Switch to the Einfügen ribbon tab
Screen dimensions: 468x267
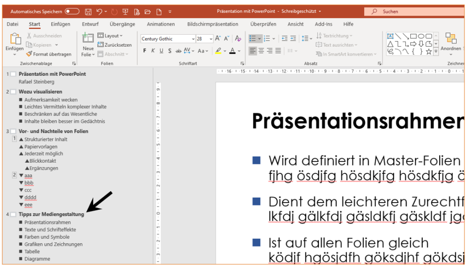(x=60, y=24)
